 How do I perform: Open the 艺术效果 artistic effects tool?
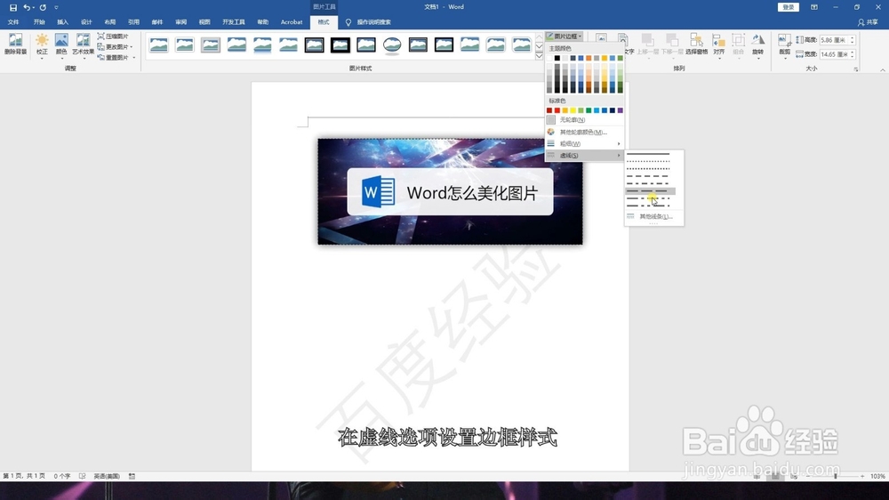pos(83,45)
